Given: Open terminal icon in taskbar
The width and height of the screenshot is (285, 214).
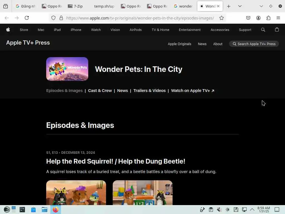Looking at the screenshot, I should pyautogui.click(x=22, y=210).
